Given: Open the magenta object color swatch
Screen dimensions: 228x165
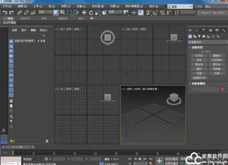Looking at the screenshot, I should click(222, 89).
